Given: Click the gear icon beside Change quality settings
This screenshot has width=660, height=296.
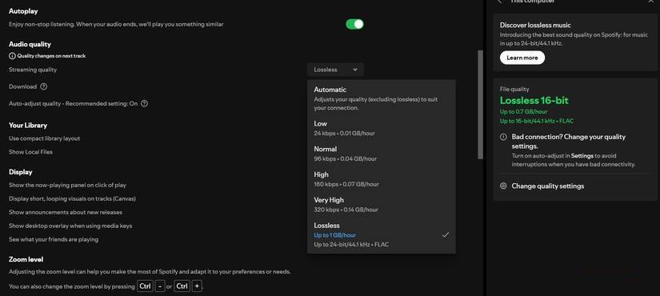Looking at the screenshot, I should pyautogui.click(x=503, y=186).
